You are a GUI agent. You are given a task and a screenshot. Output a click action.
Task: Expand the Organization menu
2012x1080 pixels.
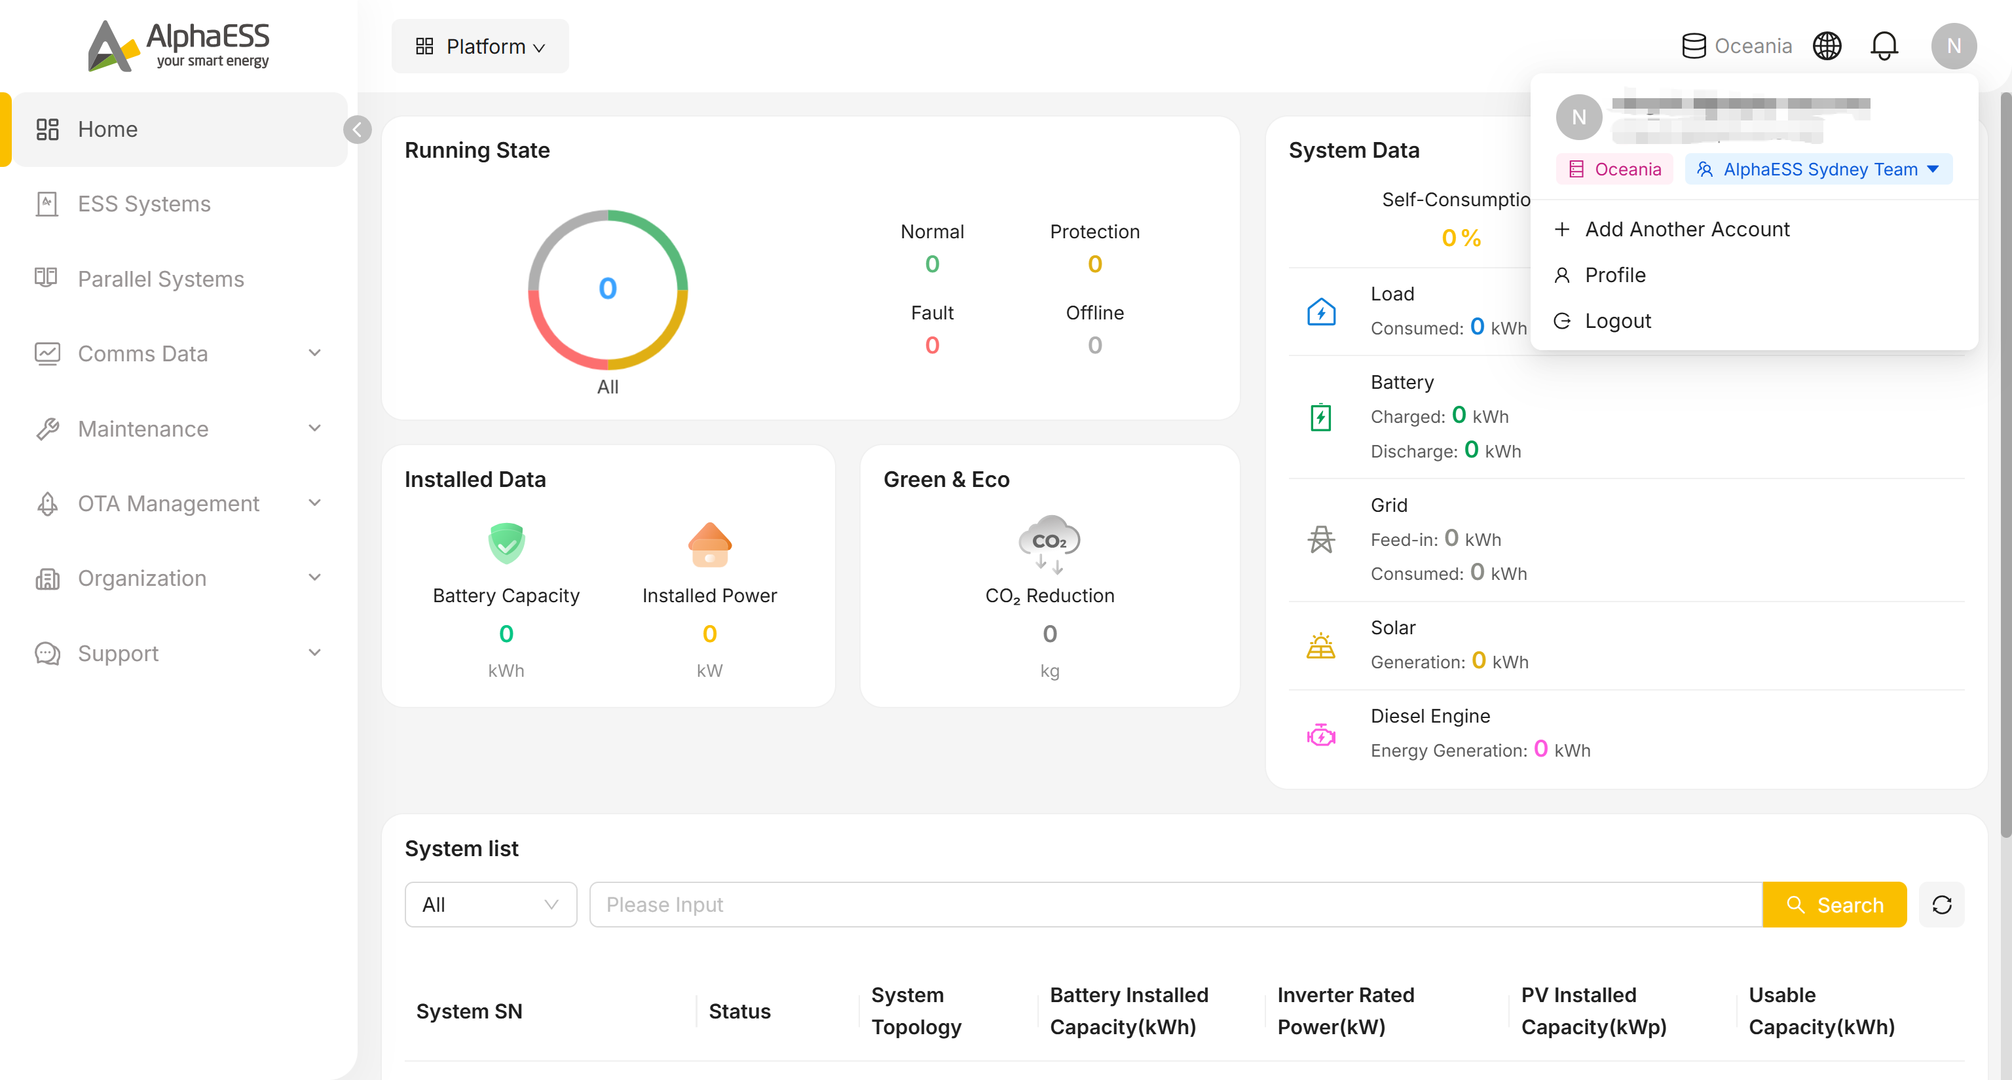tap(179, 578)
